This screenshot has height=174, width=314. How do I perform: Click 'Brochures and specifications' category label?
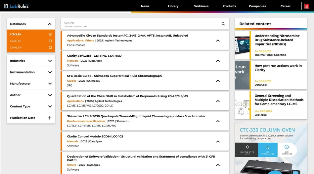[86, 121]
